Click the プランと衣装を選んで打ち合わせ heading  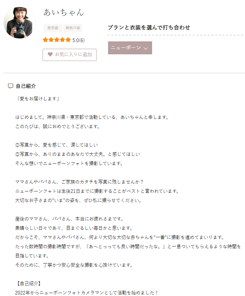click(149, 28)
